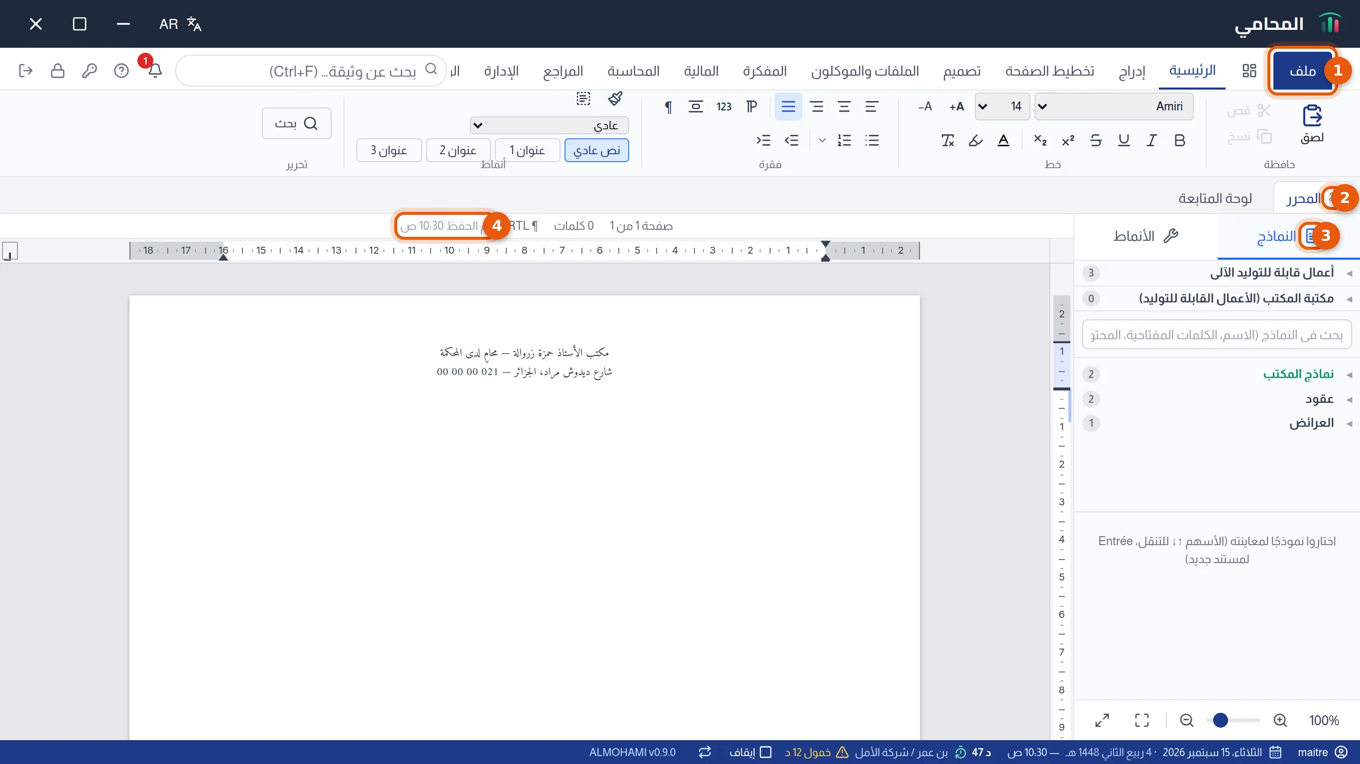Click the fit-to-screen brackets icon
Screen dimensions: 1360x764
[1142, 720]
